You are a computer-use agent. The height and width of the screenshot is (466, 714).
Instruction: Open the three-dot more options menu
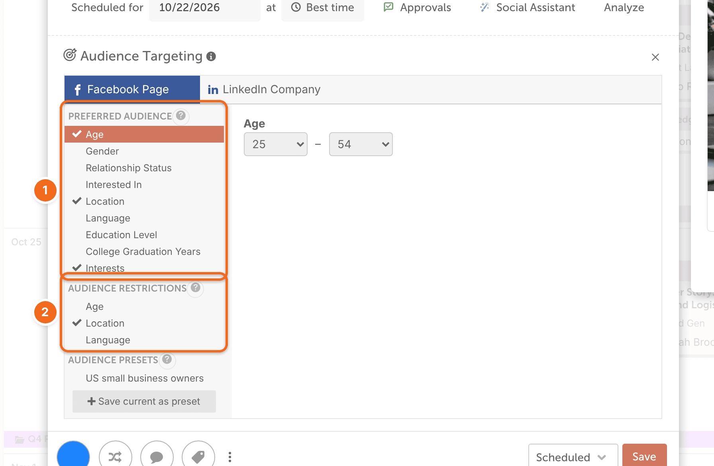[230, 457]
